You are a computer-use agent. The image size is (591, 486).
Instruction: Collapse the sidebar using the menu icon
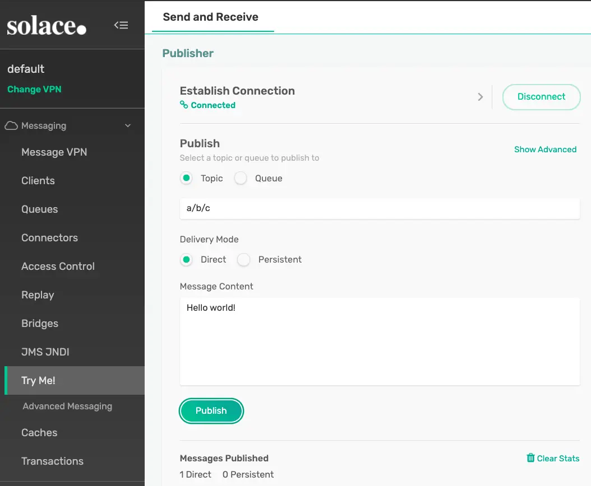coord(121,25)
